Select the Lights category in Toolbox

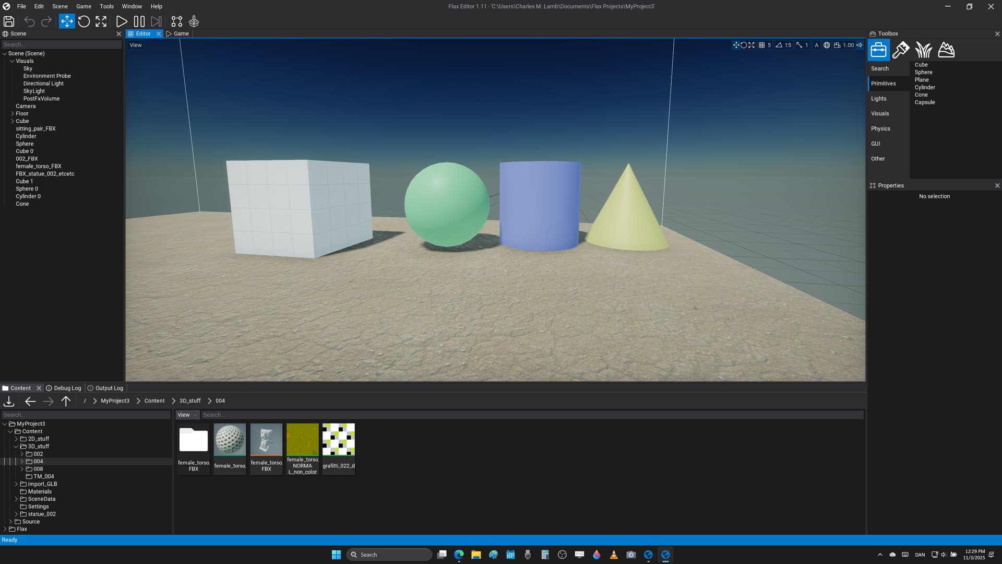(x=879, y=99)
